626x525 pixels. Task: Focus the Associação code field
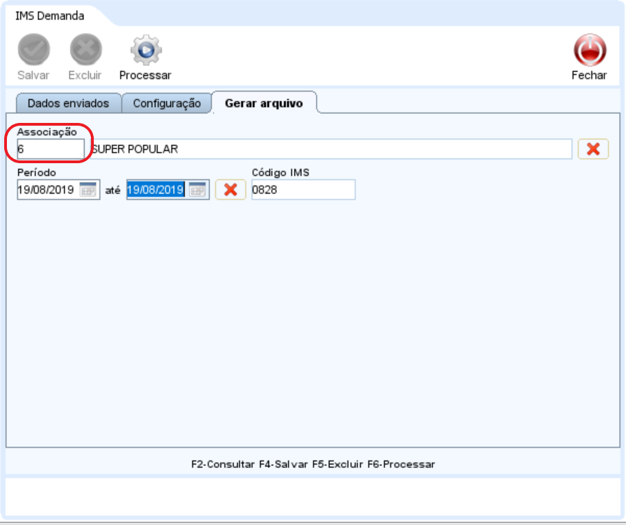50,149
